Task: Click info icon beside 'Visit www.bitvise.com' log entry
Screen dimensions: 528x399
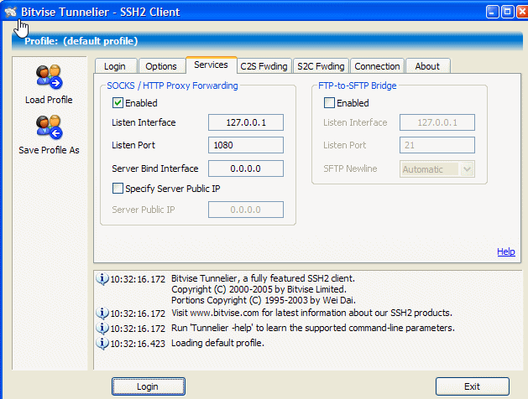Action: pyautogui.click(x=102, y=313)
